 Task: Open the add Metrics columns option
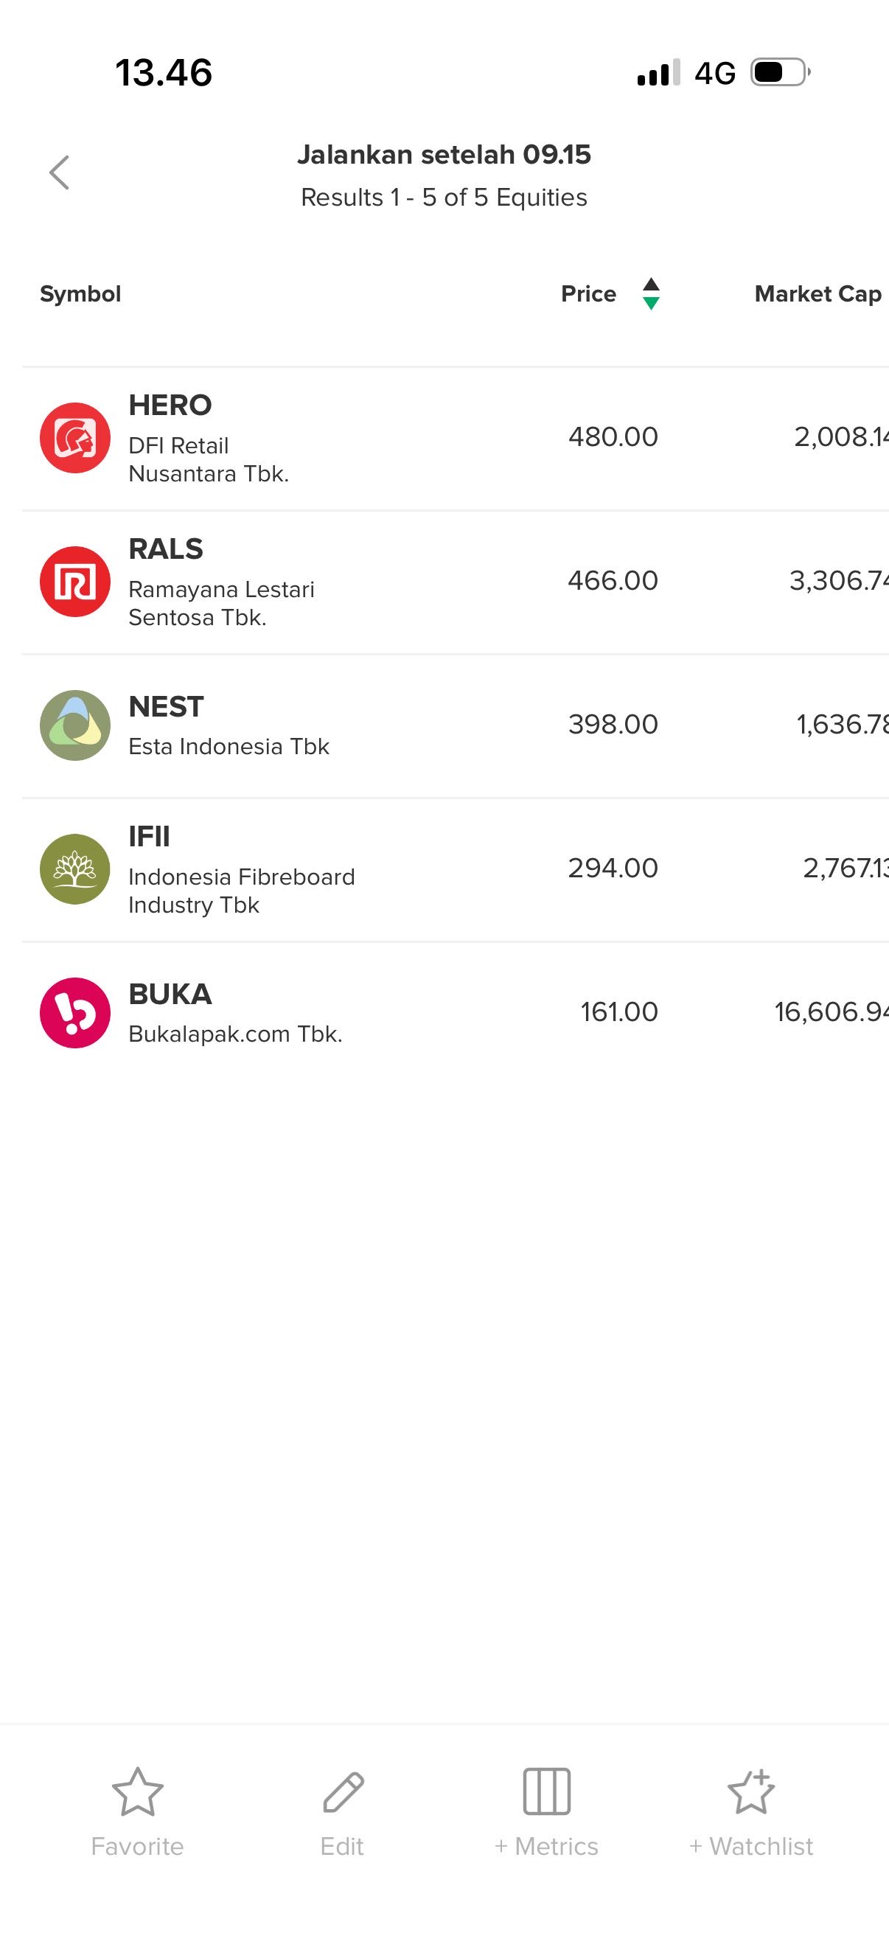coord(546,1808)
